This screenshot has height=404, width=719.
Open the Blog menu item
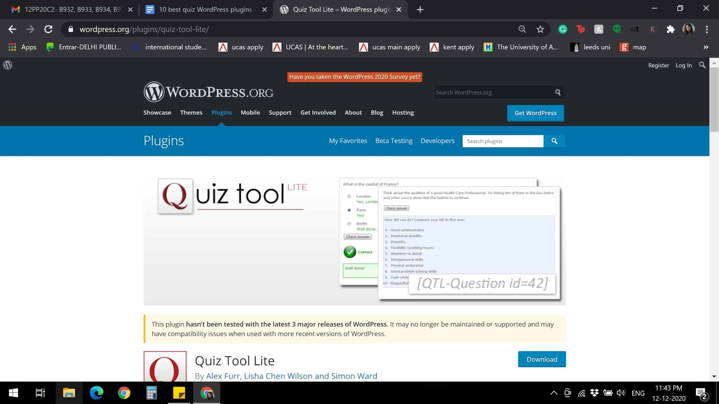377,113
